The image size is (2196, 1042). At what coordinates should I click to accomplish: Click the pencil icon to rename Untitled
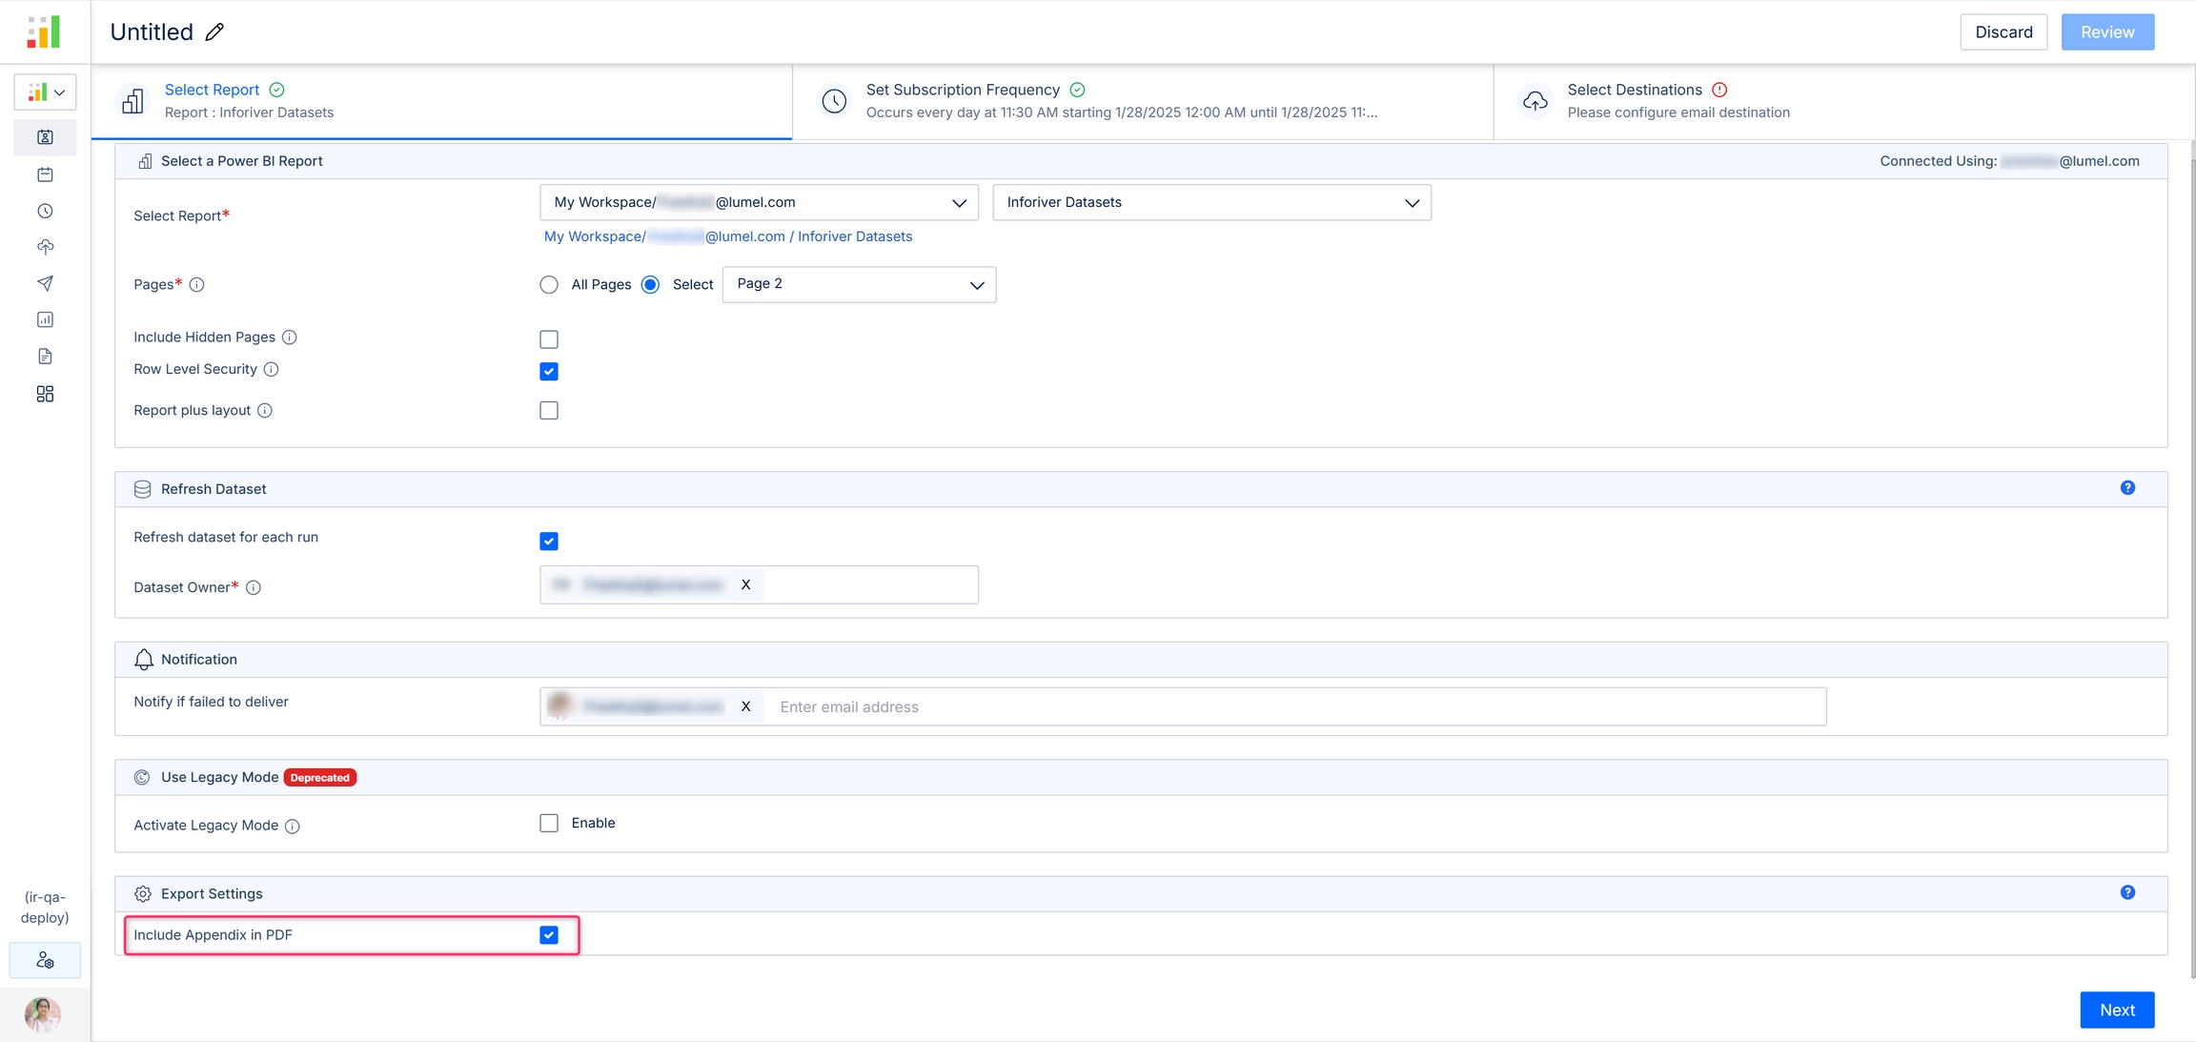tap(215, 32)
